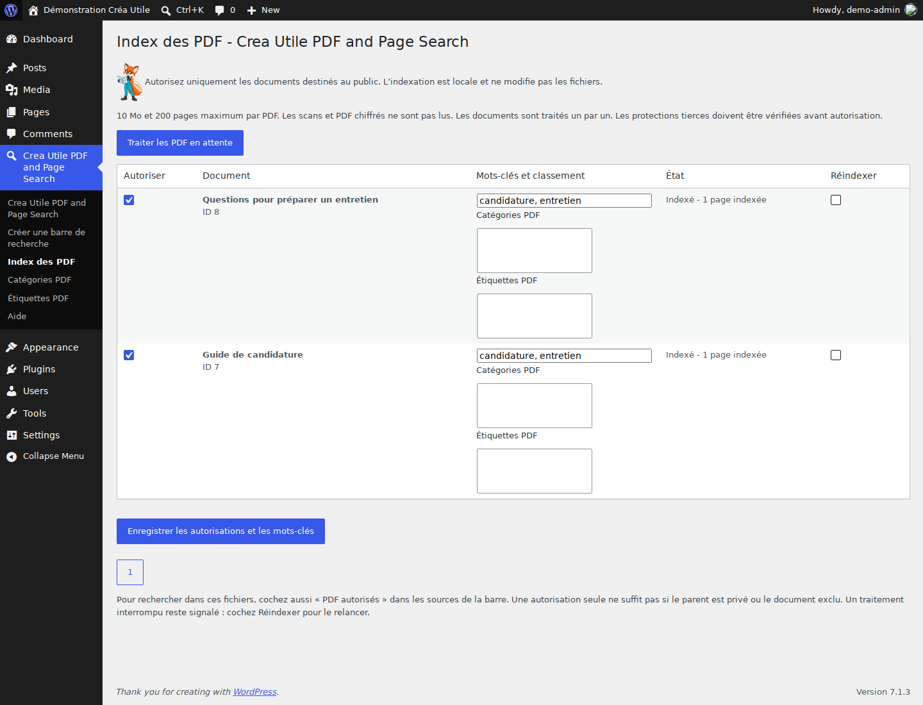
Task: Click the Comments bubble icon in sidebar
Action: [12, 134]
